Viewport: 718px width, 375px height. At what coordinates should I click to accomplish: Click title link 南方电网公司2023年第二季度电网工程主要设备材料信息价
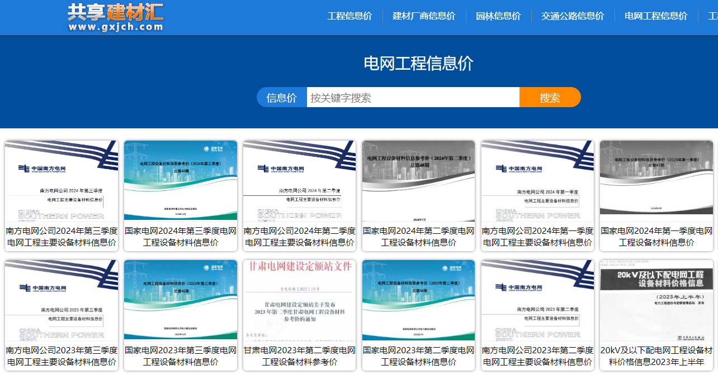point(537,356)
